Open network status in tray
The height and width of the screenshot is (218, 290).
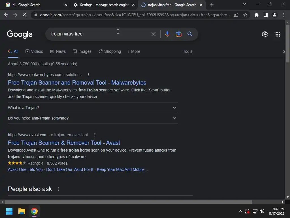(255, 211)
